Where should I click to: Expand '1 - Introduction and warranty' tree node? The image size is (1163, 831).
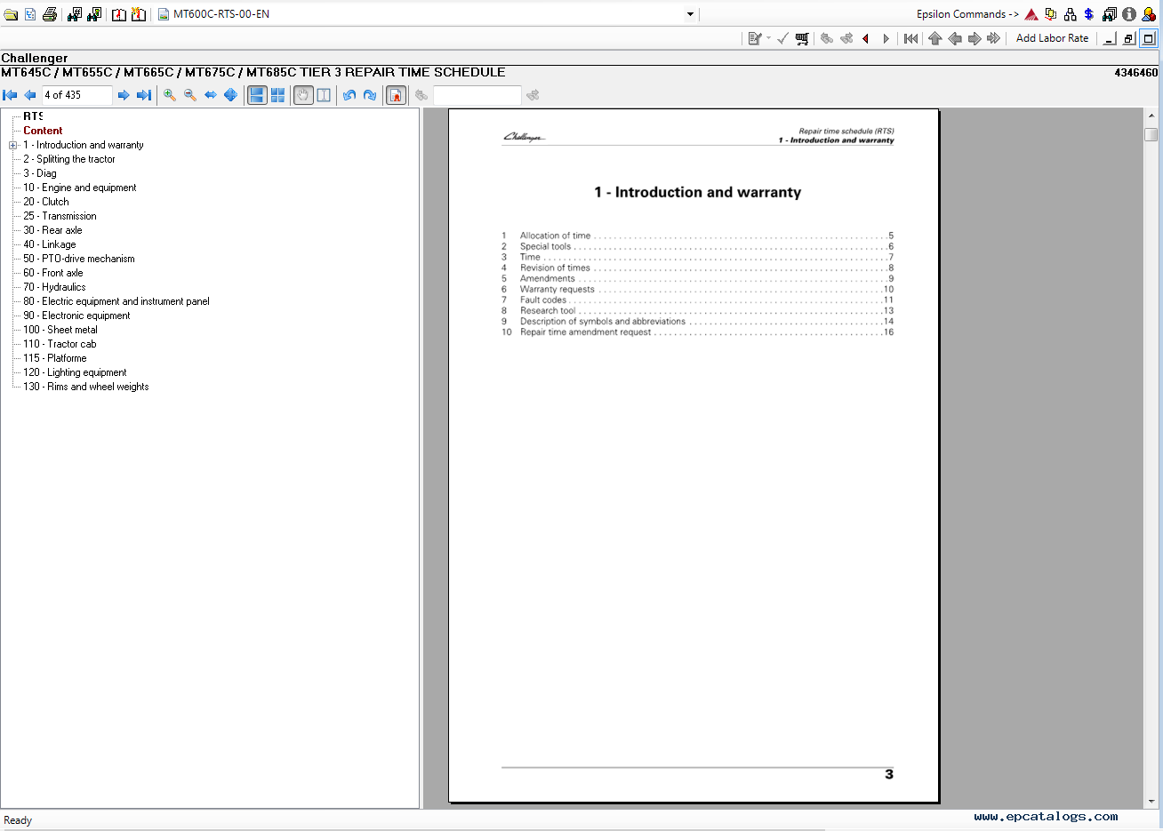(13, 146)
